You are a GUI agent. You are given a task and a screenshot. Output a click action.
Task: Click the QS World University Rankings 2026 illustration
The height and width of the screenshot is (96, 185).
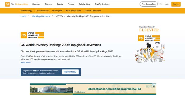(x=149, y=49)
